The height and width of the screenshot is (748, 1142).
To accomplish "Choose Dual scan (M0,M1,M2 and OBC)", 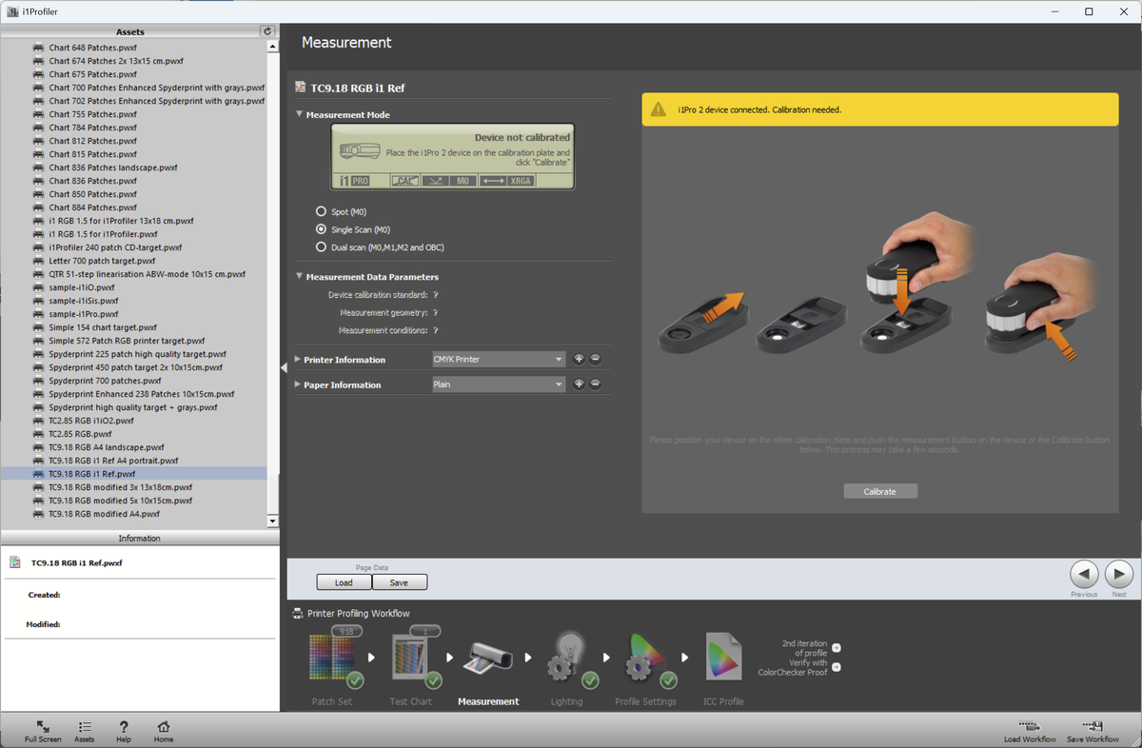I will [321, 247].
